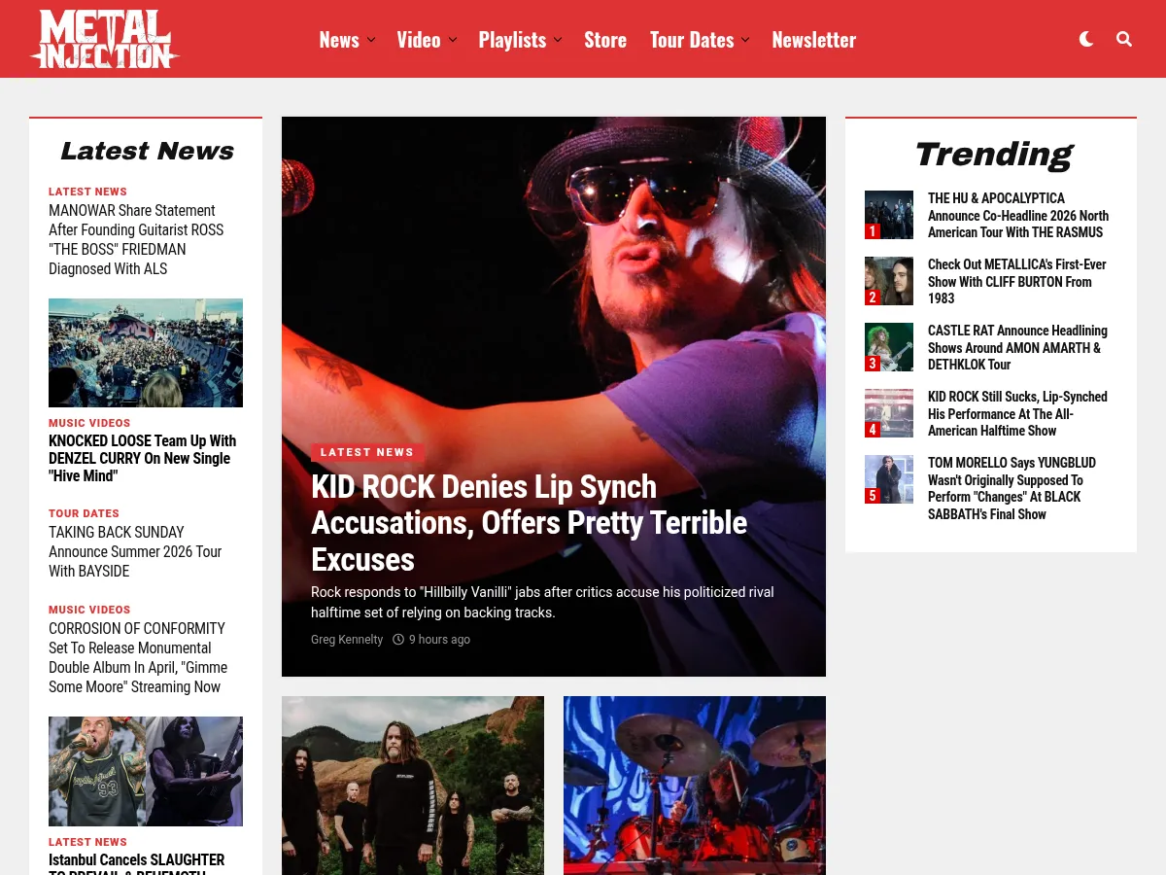Open search with the magnifier icon
This screenshot has height=875, width=1166.
click(x=1124, y=39)
